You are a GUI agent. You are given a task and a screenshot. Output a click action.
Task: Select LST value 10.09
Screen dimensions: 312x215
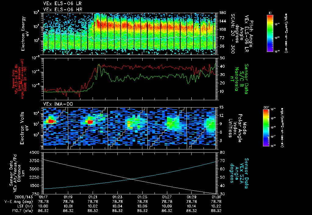(x=167, y=206)
